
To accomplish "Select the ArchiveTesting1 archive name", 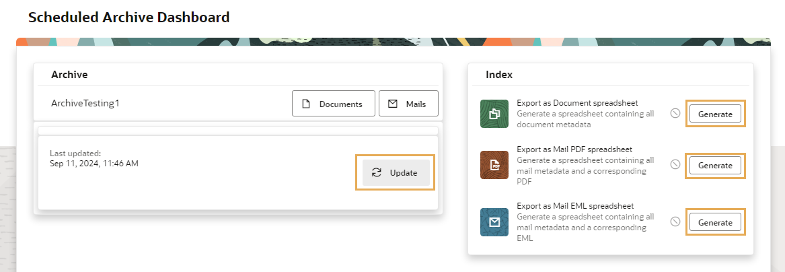I will point(85,103).
